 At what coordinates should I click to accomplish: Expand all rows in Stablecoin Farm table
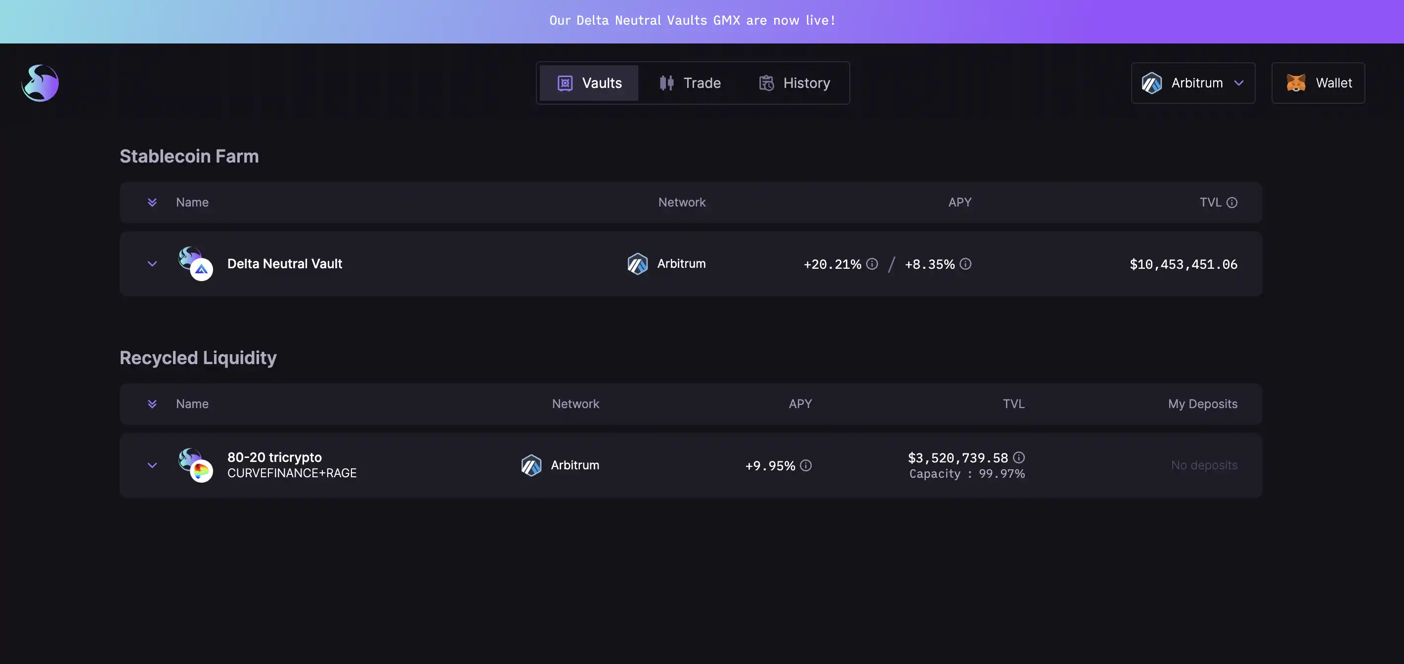pyautogui.click(x=152, y=202)
